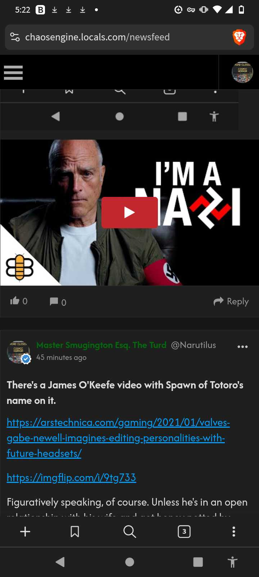Focus the chaosengine.locals.com address bar
The width and height of the screenshot is (259, 577).
[122, 37]
